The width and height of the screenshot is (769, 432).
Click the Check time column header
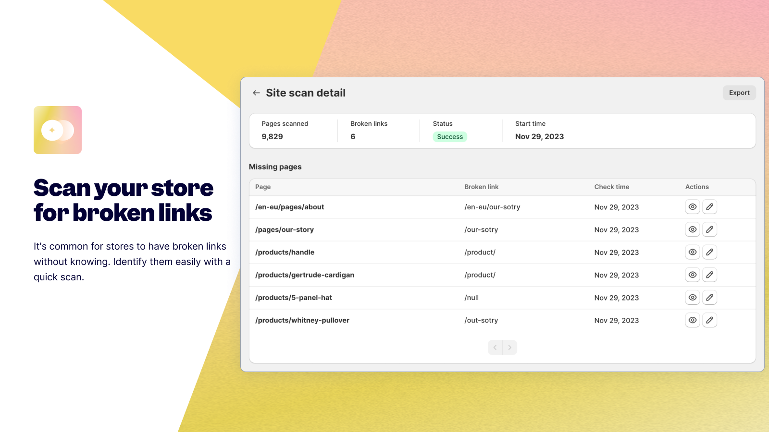[611, 187]
